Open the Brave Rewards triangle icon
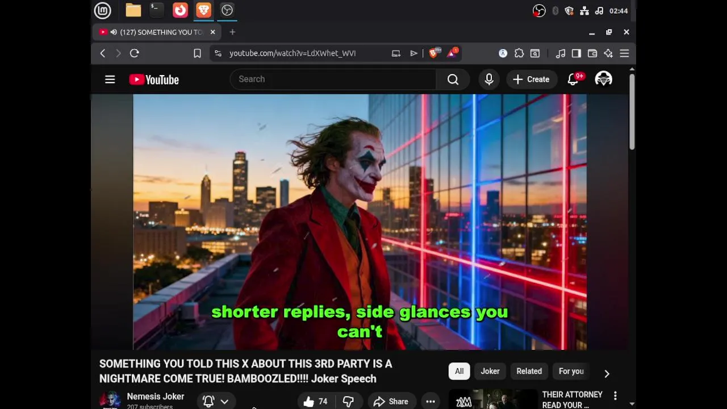727x409 pixels. [x=452, y=53]
